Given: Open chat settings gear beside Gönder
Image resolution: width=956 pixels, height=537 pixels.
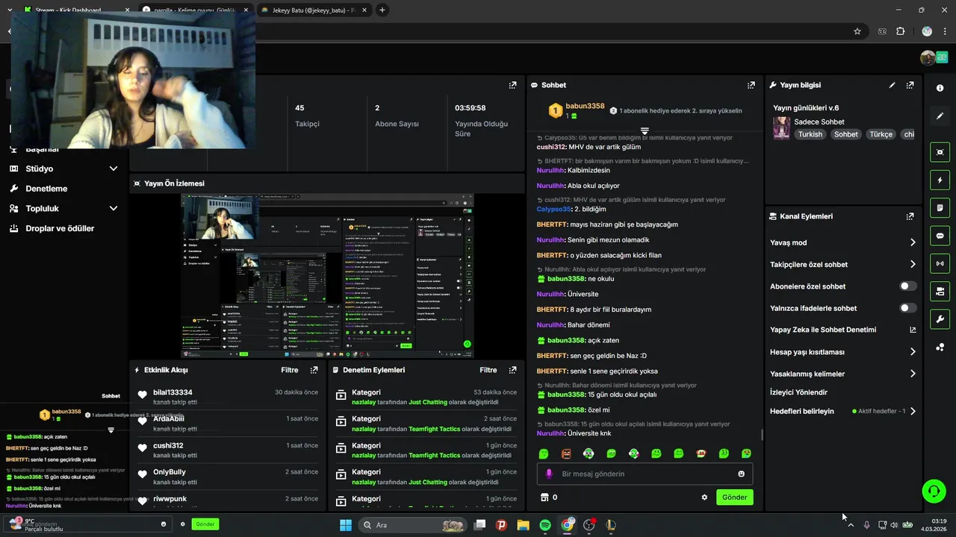Looking at the screenshot, I should [x=704, y=497].
